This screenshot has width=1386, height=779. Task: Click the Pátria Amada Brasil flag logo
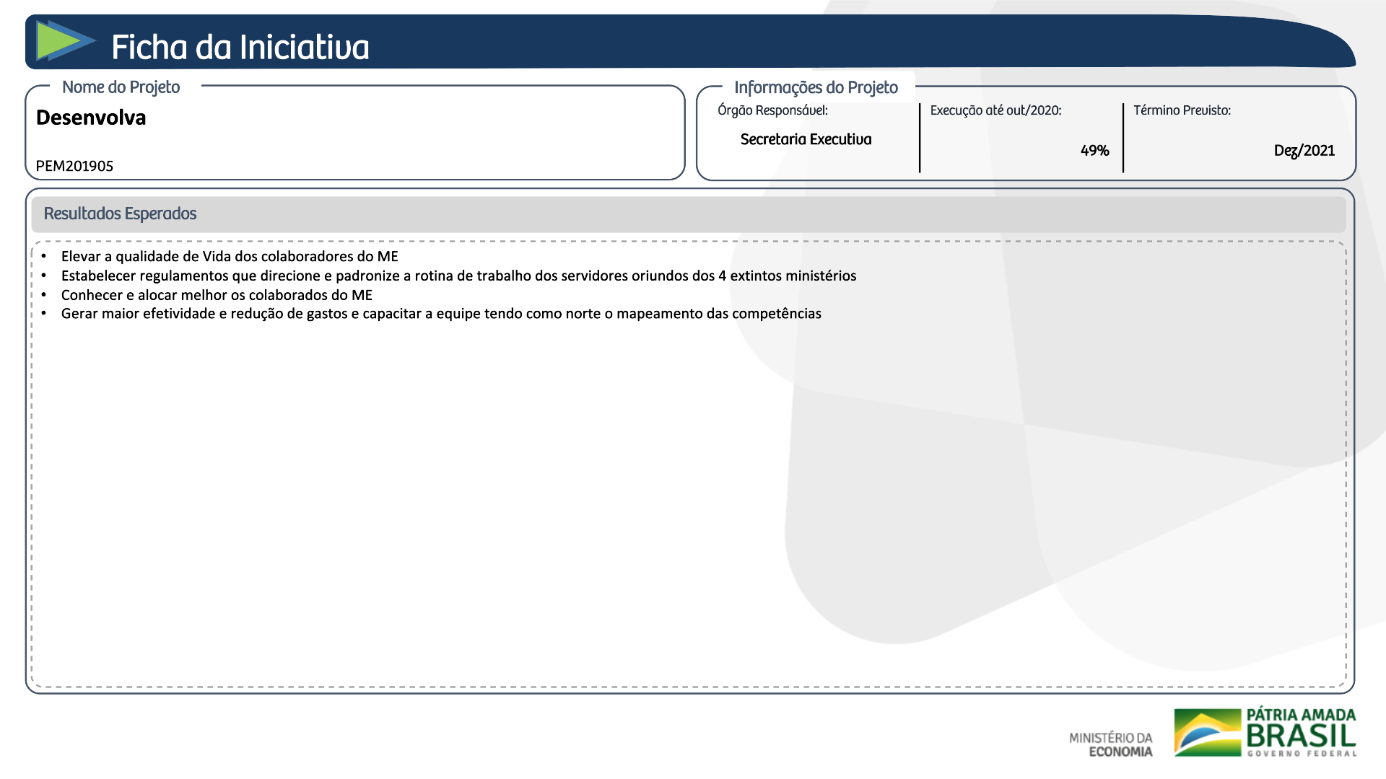pyautogui.click(x=1207, y=732)
